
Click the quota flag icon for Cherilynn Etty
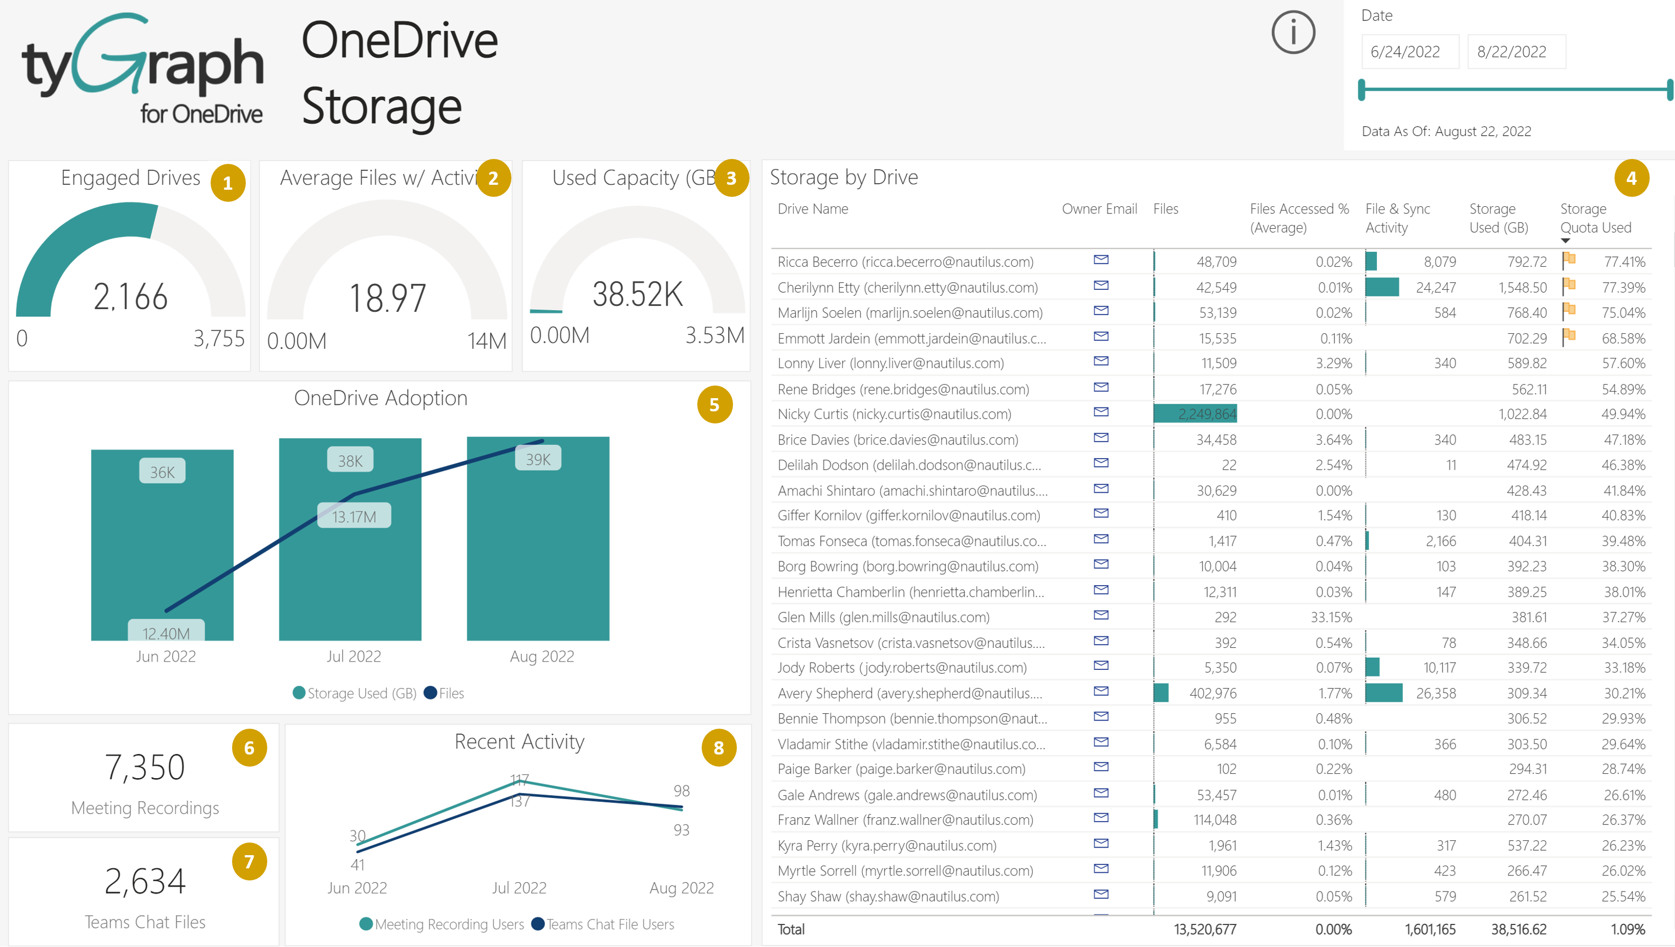pyautogui.click(x=1568, y=285)
